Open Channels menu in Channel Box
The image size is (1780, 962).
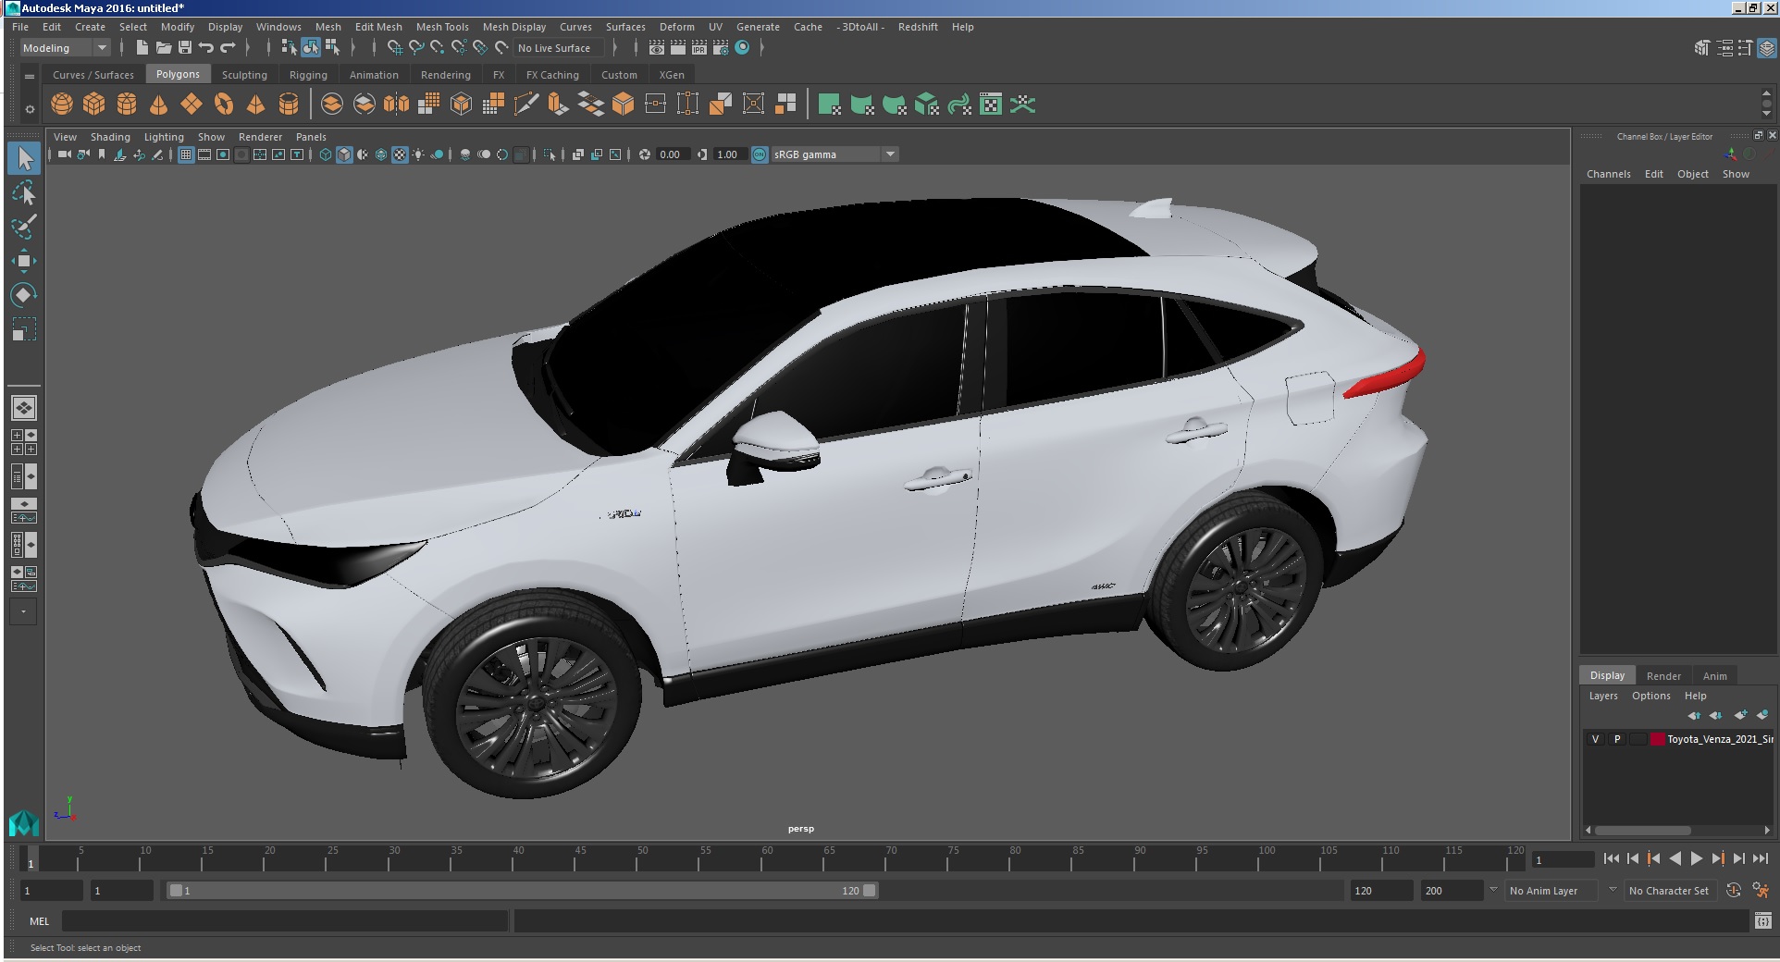point(1609,174)
